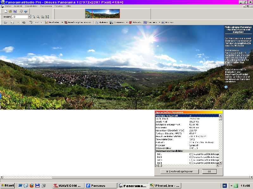Open the Datei menu
The height and width of the screenshot is (189, 253).
coord(8,6)
